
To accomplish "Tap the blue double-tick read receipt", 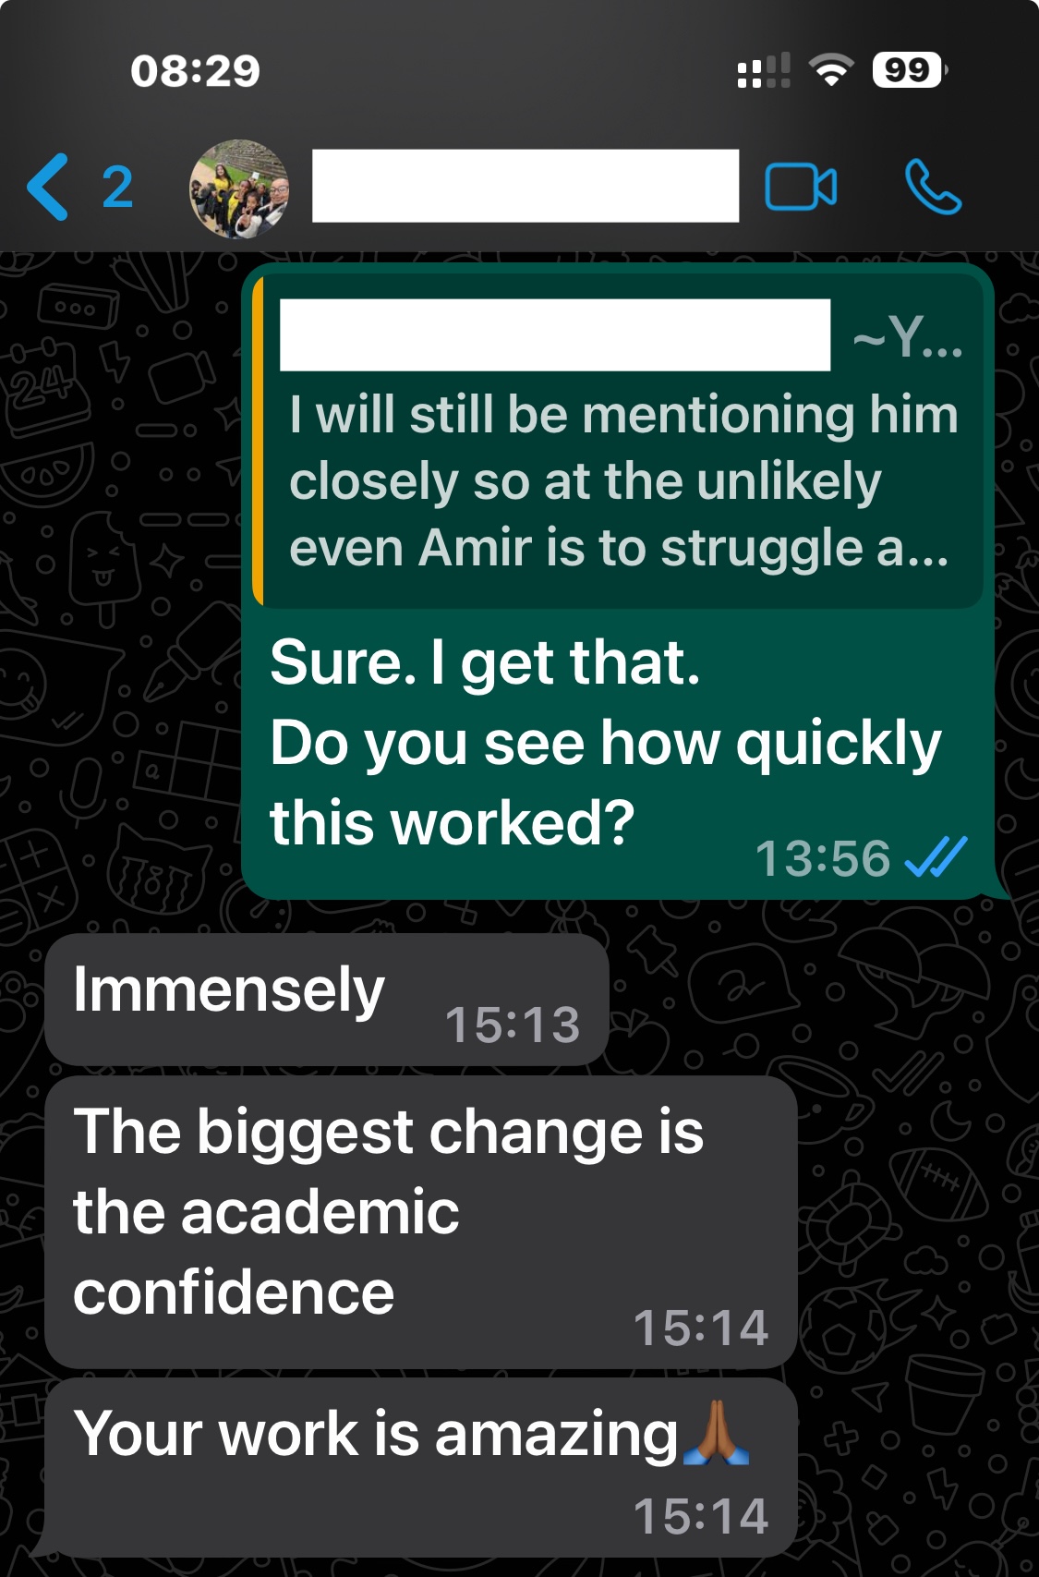I will point(936,857).
